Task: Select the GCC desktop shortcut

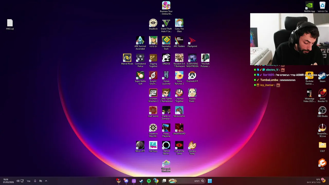Action: (322, 164)
